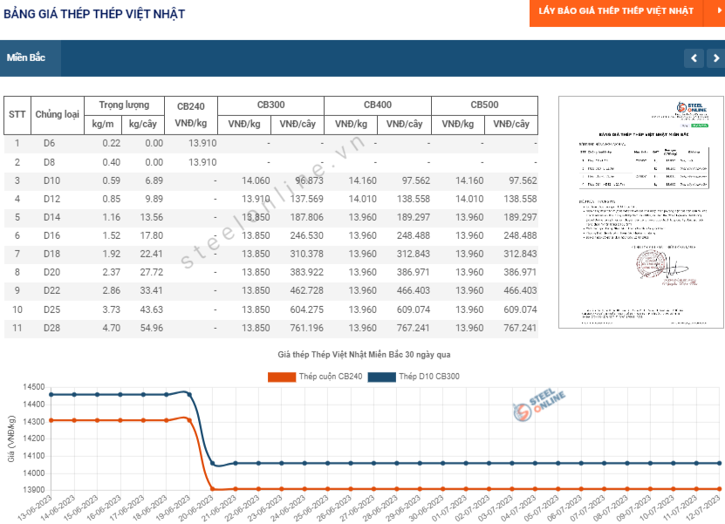Click the Steel Online logo in chart
This screenshot has width=725, height=524.
[x=538, y=405]
